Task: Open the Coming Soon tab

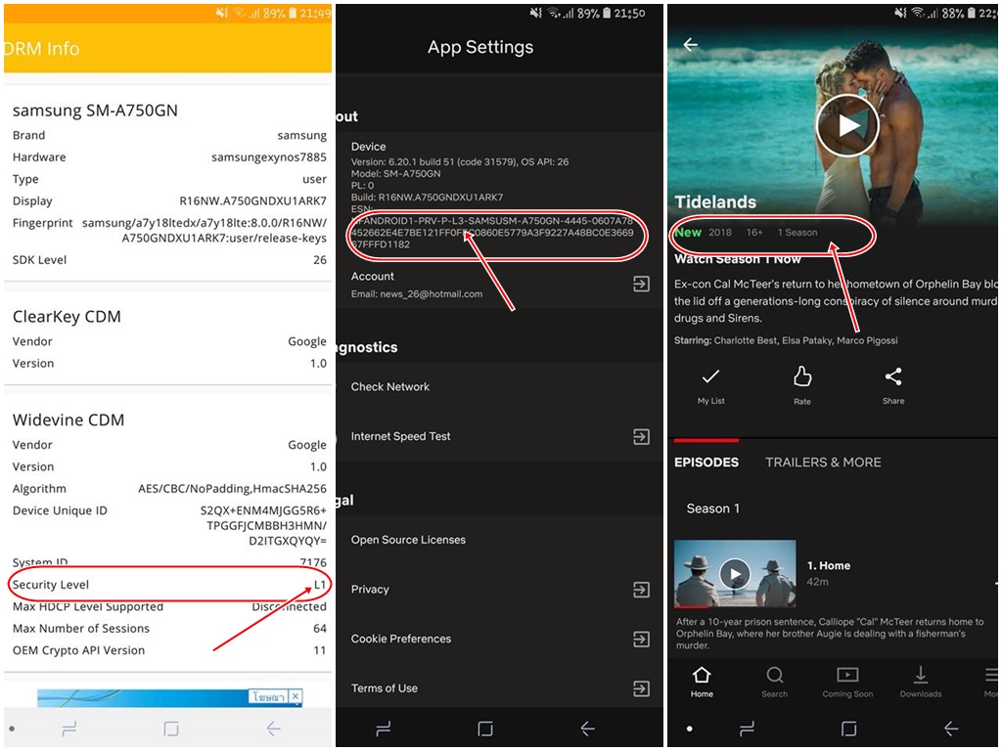Action: coord(847,682)
